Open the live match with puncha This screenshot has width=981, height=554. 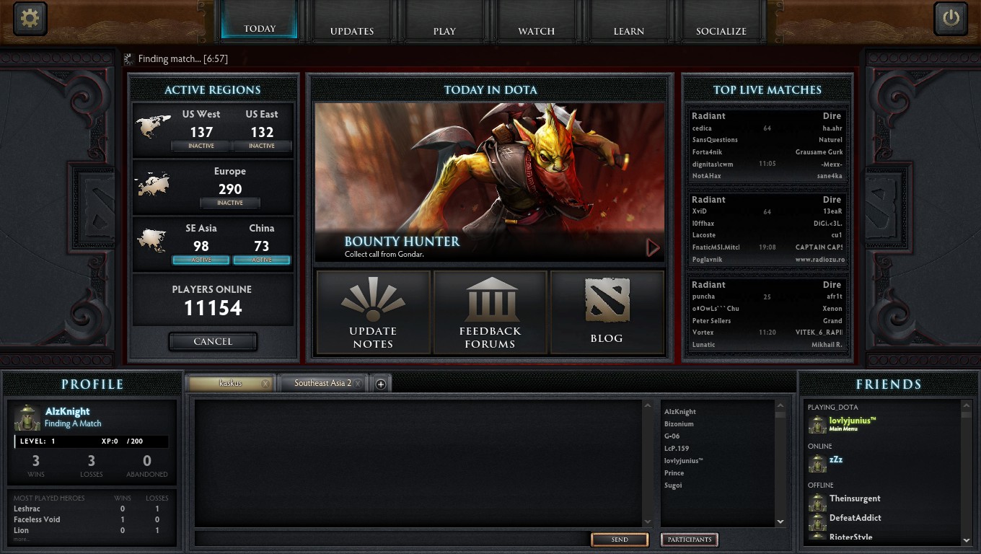[x=767, y=315]
